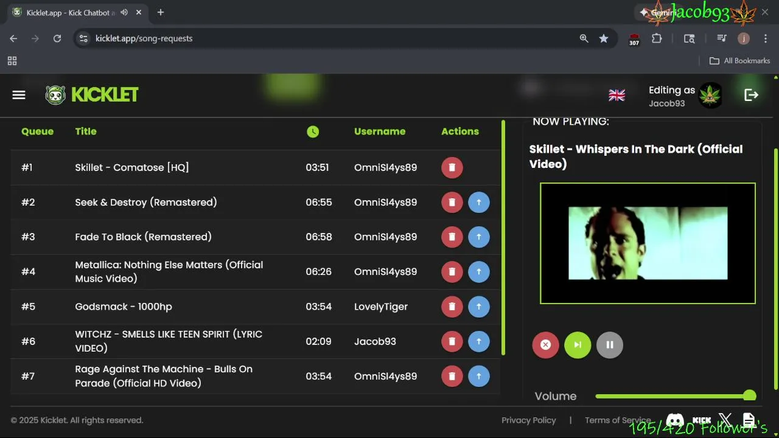Click the extension icon with 307 badge
The width and height of the screenshot is (779, 438).
coord(634,39)
